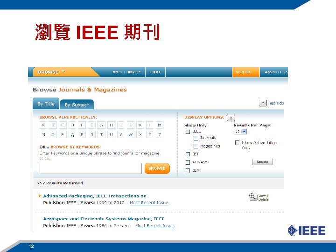Check the IEEE show-only checkbox

(188, 132)
